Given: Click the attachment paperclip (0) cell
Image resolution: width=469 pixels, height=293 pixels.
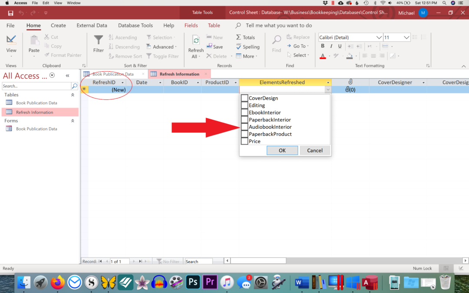Looking at the screenshot, I should point(350,90).
